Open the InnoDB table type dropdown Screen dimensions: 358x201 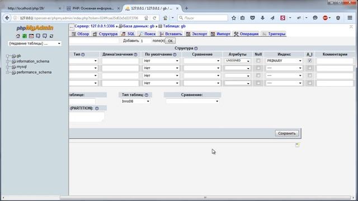pos(135,101)
